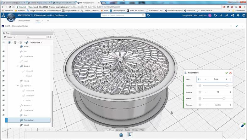Click the grid icon next to Rotation
Screen dimensions: 247x140
(x=200, y=99)
